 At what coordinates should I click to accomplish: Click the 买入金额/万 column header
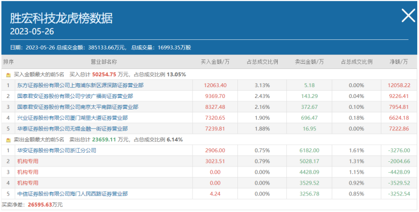(x=215, y=62)
